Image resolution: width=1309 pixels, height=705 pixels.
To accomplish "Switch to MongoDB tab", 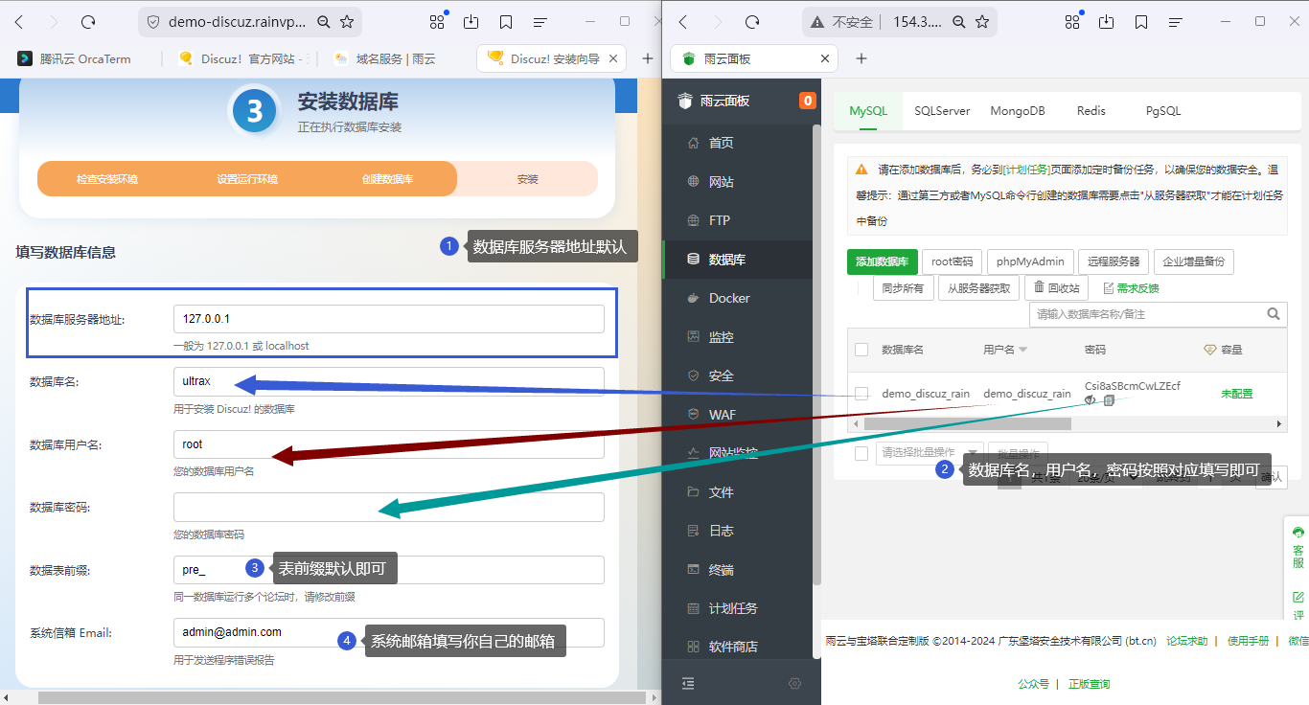I will [1018, 111].
